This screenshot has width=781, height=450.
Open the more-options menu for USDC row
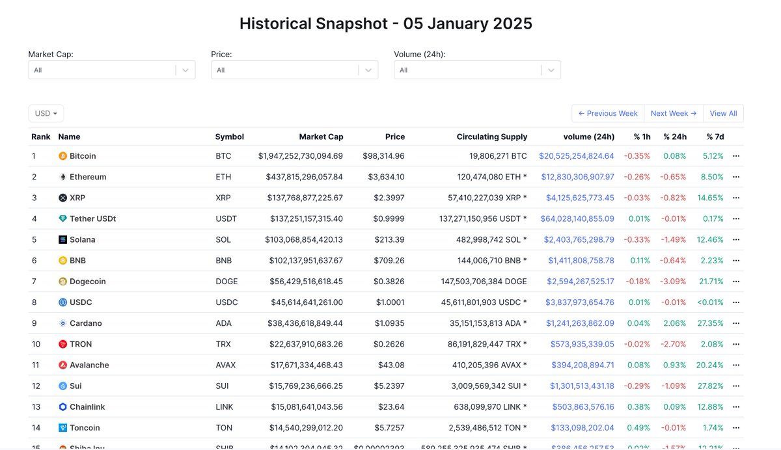click(736, 302)
